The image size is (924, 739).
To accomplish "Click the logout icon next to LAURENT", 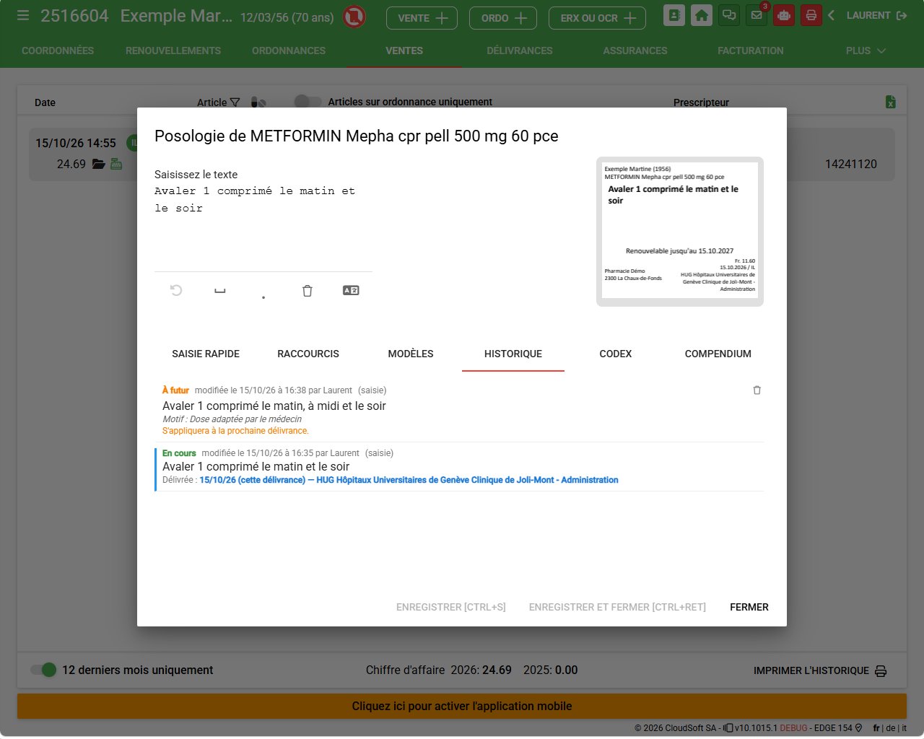I will pos(902,15).
